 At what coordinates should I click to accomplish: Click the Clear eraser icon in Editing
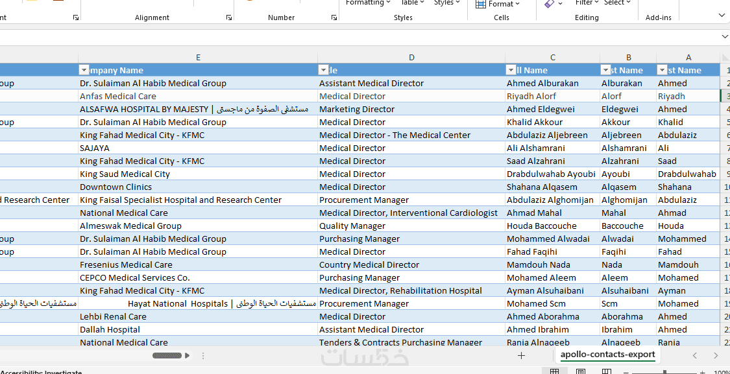(550, 4)
